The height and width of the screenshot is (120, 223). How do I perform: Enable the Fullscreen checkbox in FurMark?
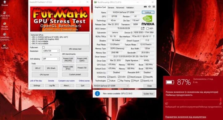point(43,47)
